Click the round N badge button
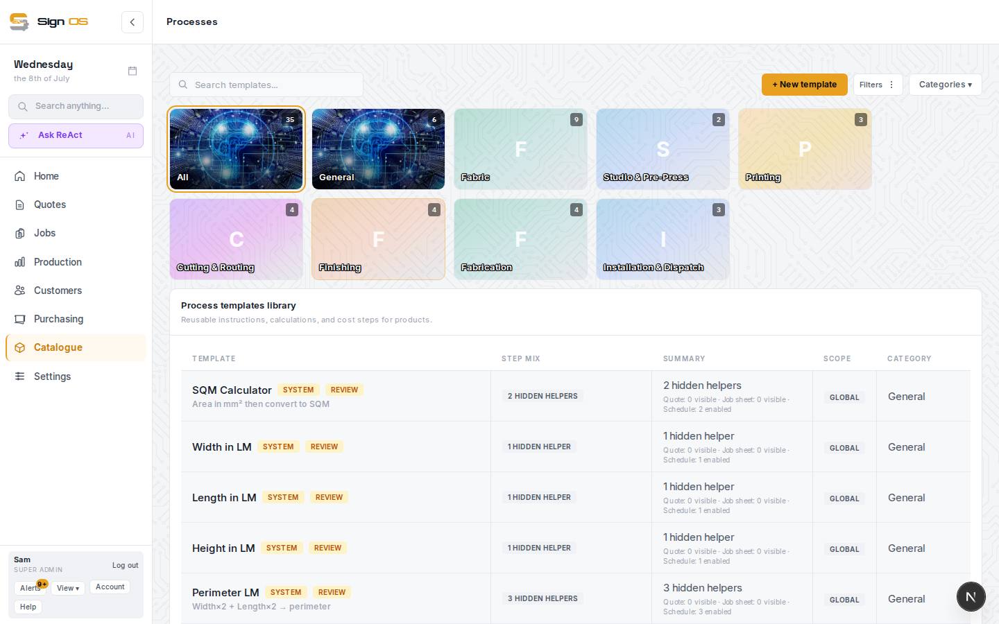This screenshot has width=999, height=624. (971, 596)
